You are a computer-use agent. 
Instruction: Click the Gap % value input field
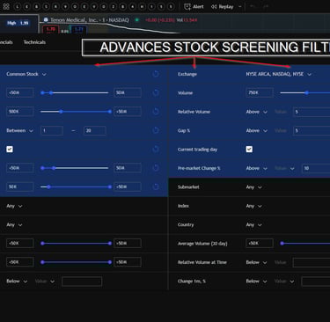point(312,130)
